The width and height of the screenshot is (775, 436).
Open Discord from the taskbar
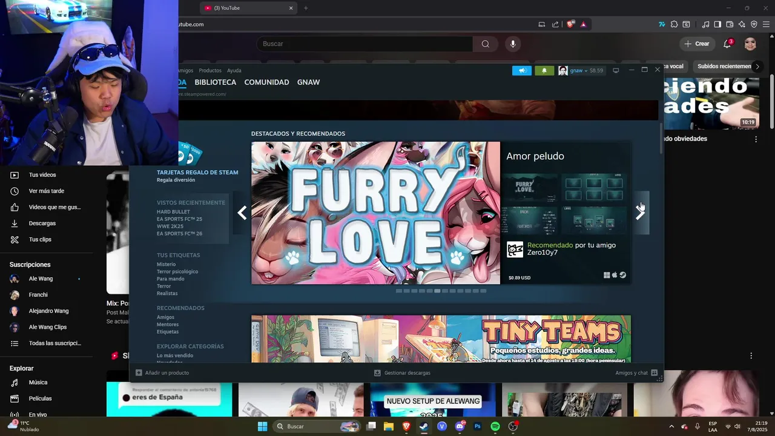pyautogui.click(x=460, y=426)
